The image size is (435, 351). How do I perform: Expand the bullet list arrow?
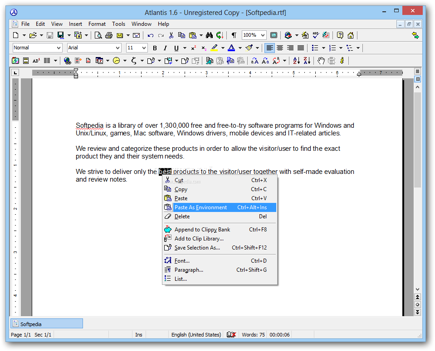point(323,48)
